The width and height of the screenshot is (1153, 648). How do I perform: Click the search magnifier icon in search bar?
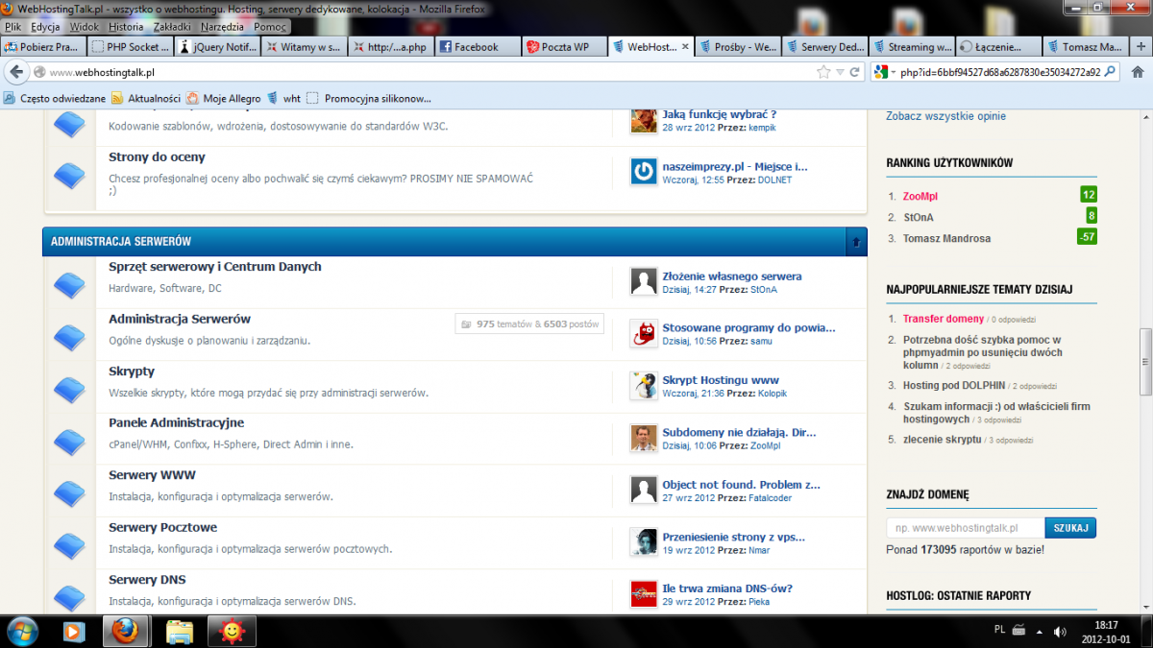coord(1110,72)
